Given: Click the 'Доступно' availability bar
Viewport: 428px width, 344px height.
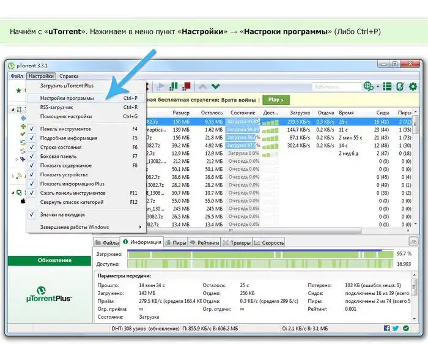Looking at the screenshot, I should (260, 264).
